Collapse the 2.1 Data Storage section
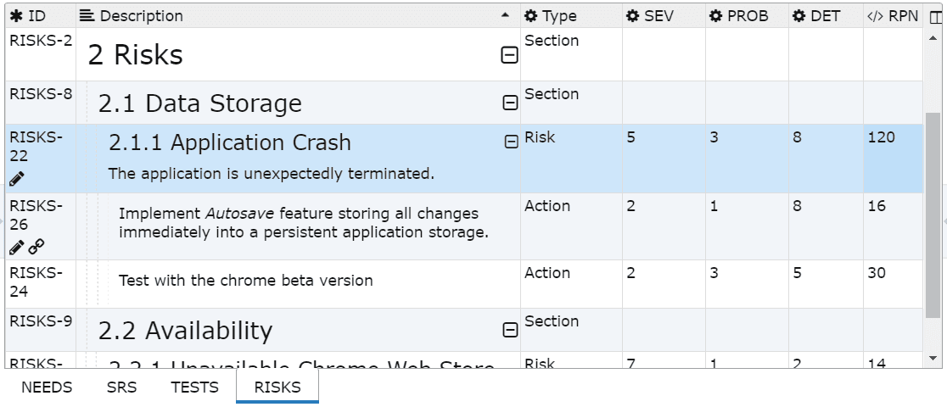Screen dimensions: 947x407 pos(510,103)
